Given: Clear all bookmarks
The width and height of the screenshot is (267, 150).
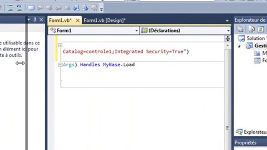Looking at the screenshot, I should [x=94, y=7].
